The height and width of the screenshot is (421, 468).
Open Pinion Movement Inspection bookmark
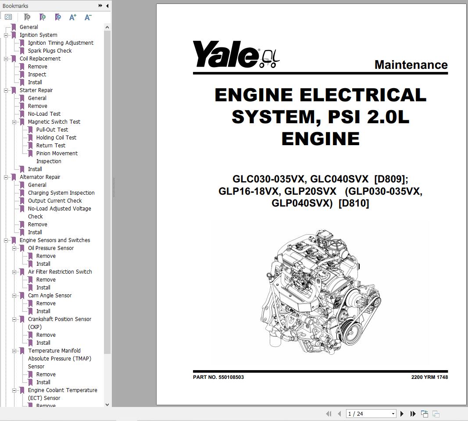pyautogui.click(x=57, y=157)
